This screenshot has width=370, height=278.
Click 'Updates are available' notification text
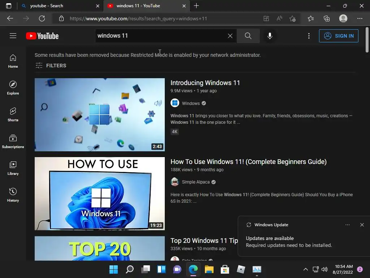(x=270, y=238)
